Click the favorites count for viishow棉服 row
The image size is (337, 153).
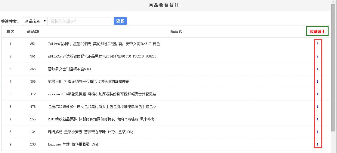pyautogui.click(x=317, y=94)
